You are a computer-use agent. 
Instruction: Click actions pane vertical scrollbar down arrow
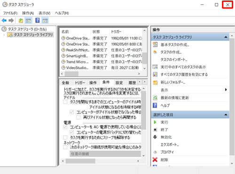click(232, 163)
